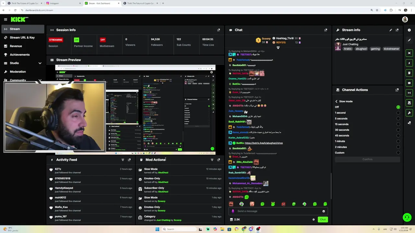Focus the Send a message field
The image size is (415, 233).
278,211
